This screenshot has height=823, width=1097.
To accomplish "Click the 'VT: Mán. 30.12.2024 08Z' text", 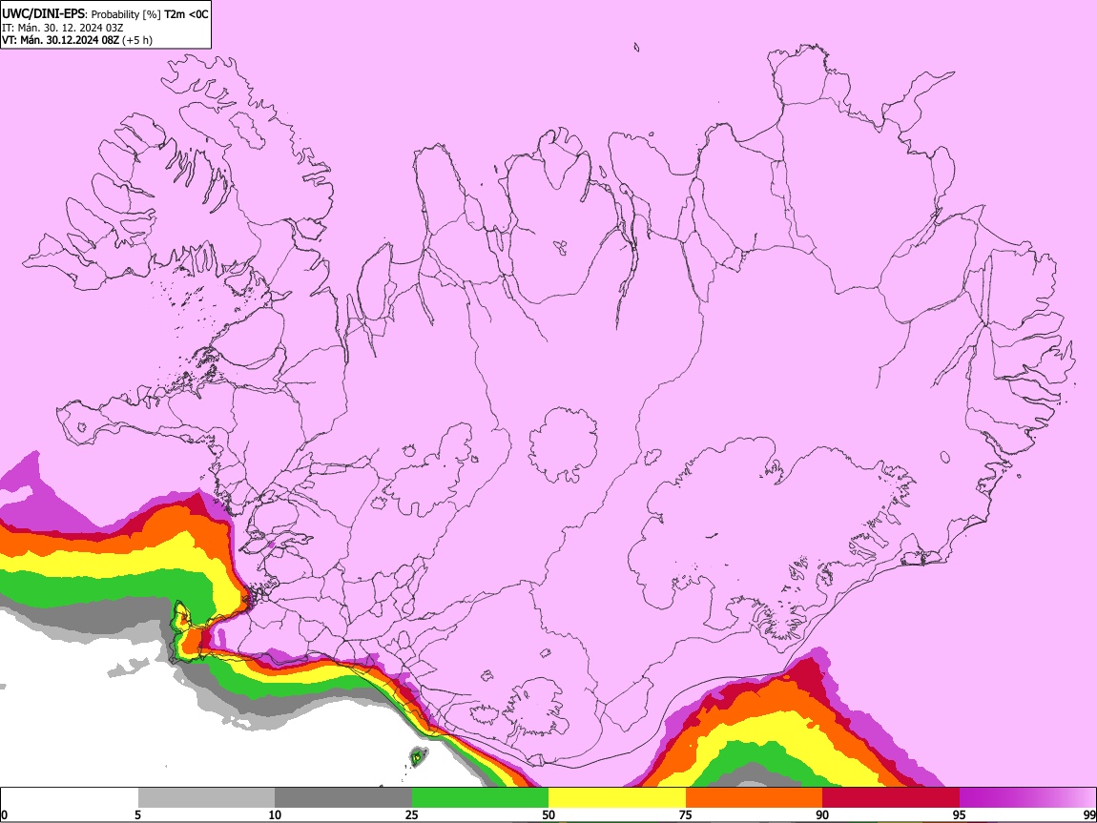I will point(60,40).
